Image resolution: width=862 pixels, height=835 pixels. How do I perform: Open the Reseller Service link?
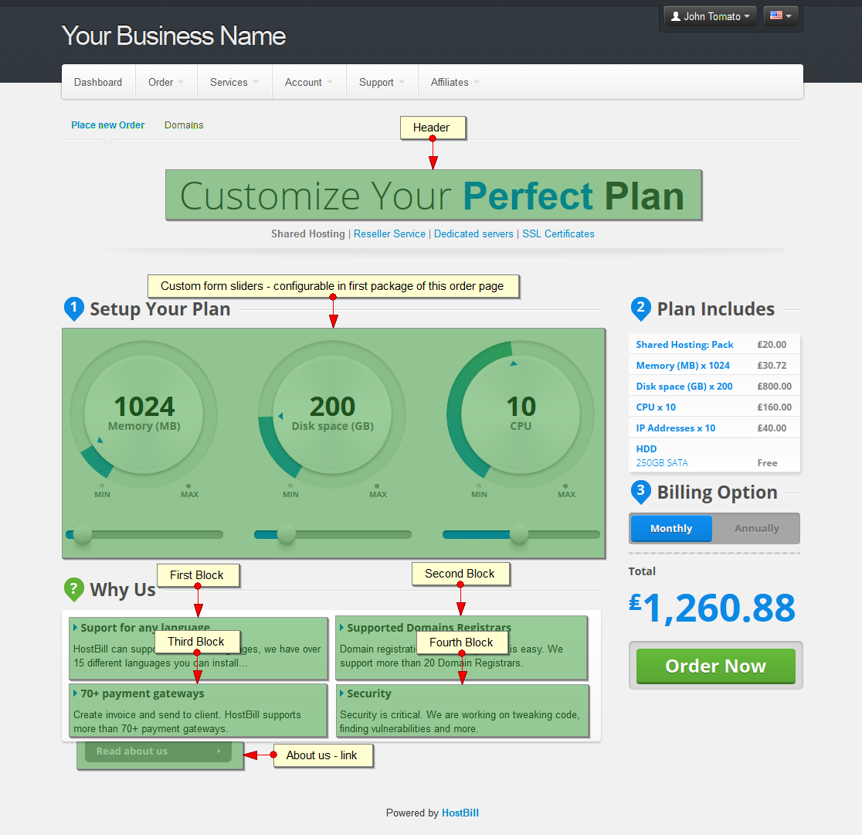[389, 234]
